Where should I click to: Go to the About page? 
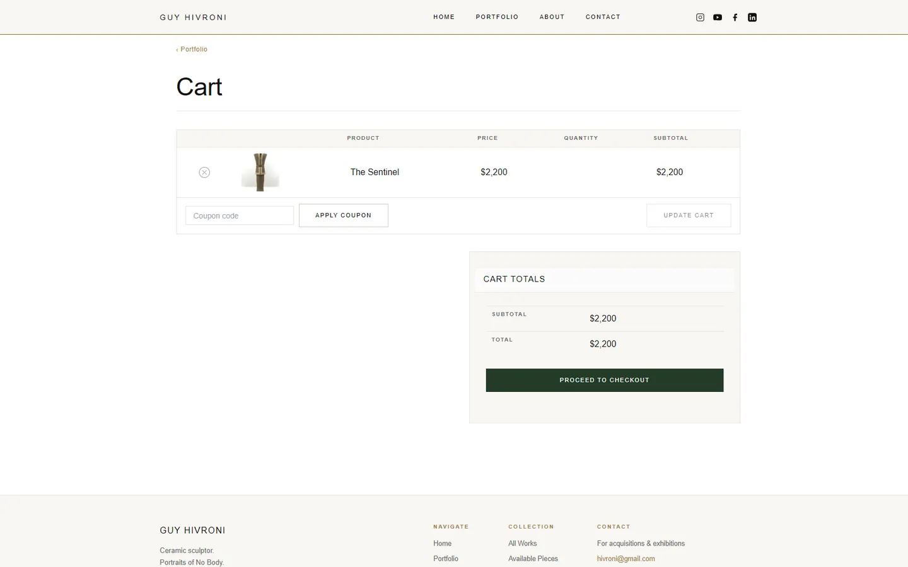click(x=552, y=17)
